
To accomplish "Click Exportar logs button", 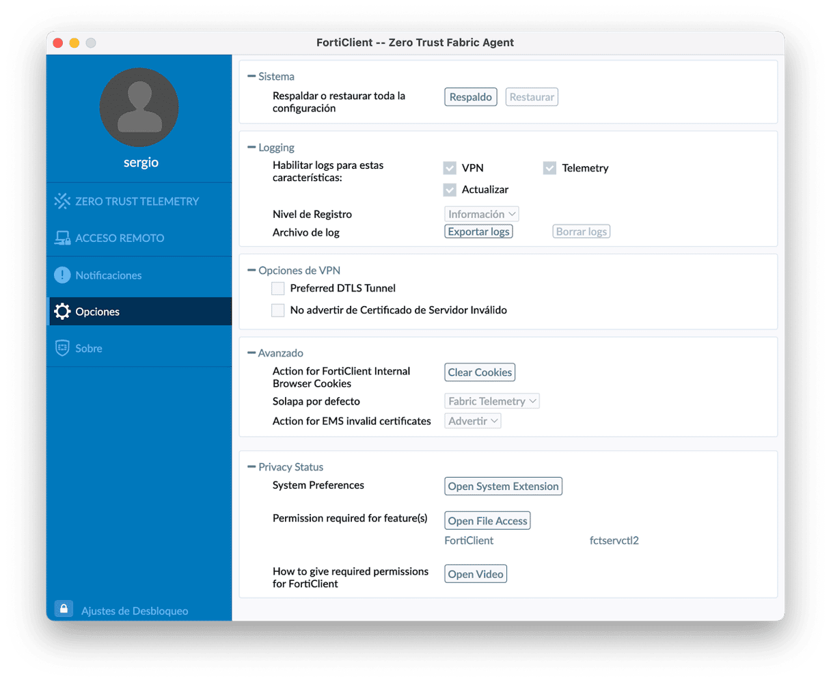I will pyautogui.click(x=479, y=232).
